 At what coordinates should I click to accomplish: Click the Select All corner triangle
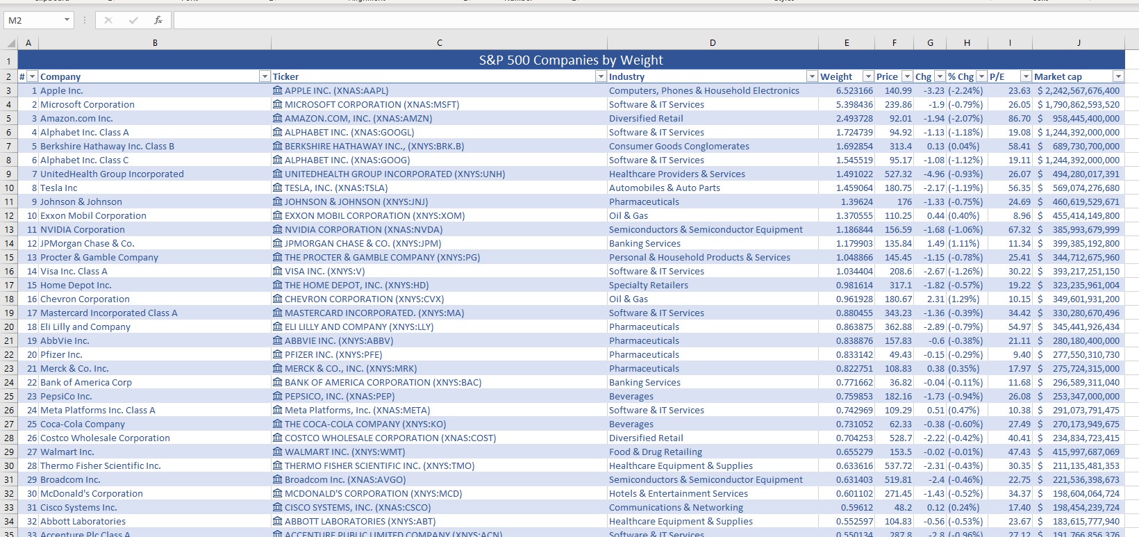pos(11,43)
